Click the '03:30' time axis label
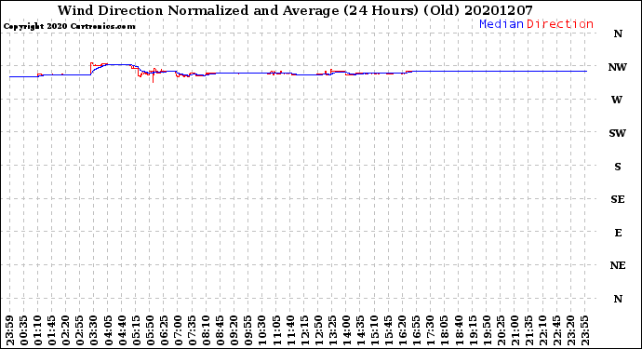This screenshot has height=349, width=642. click(94, 330)
